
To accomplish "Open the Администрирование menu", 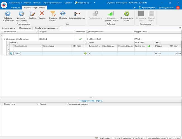I will (53, 3).
